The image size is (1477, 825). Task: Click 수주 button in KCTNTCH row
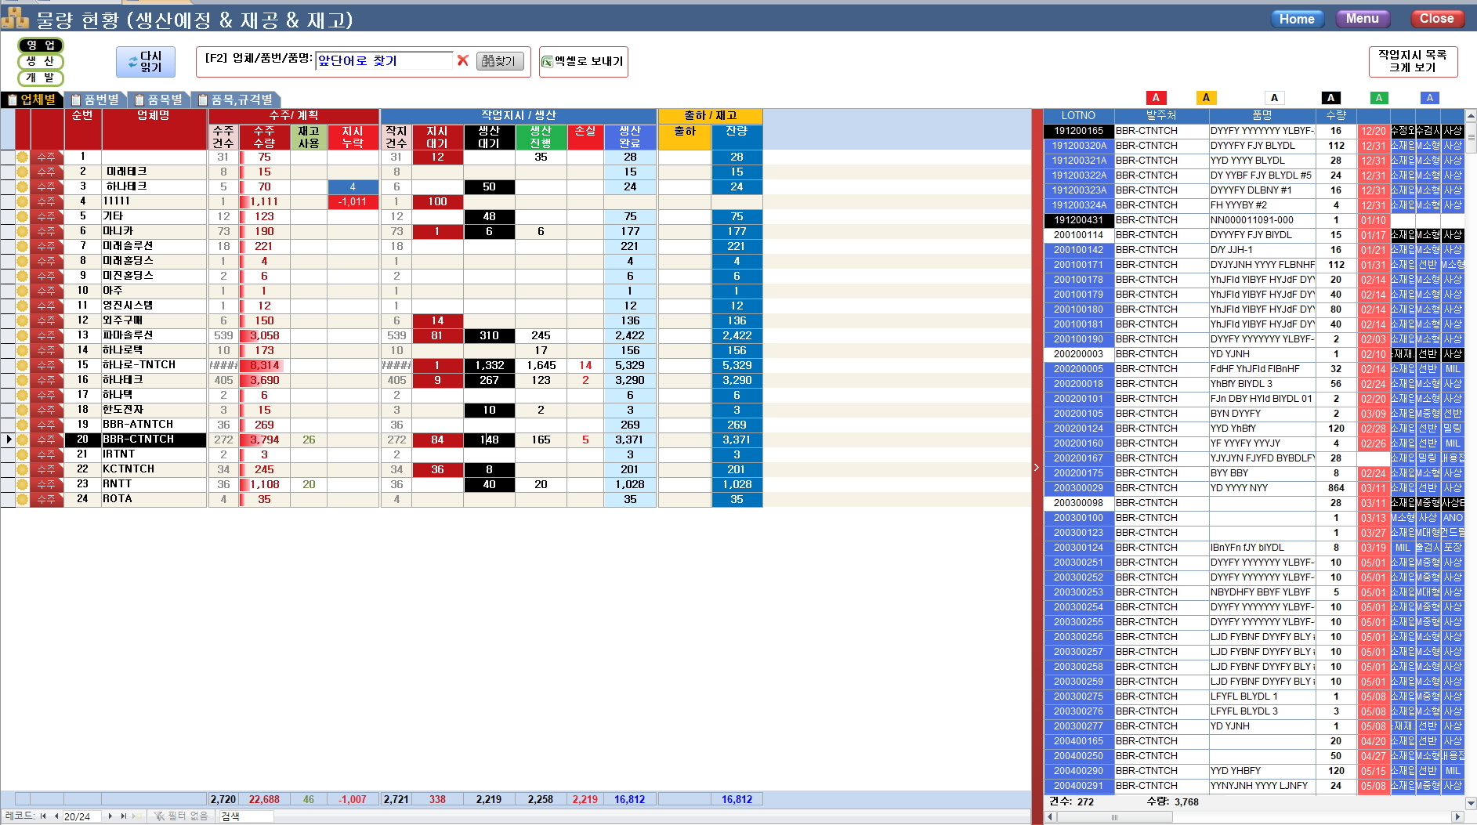[x=46, y=469]
